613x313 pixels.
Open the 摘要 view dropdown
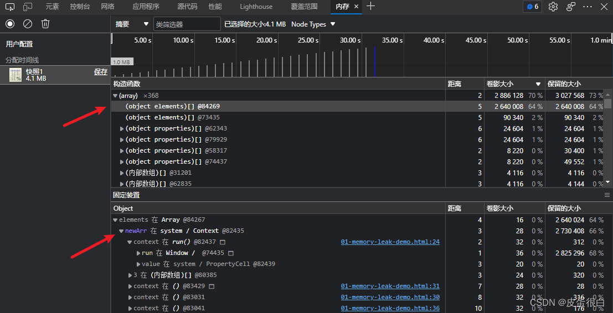coord(132,24)
